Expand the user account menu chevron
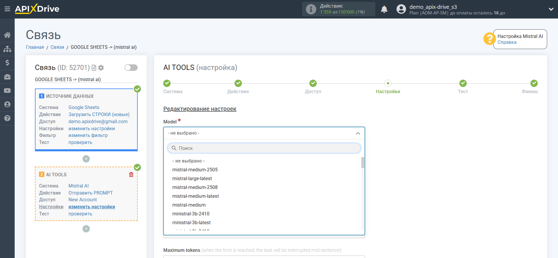The image size is (558, 258). pos(551,9)
